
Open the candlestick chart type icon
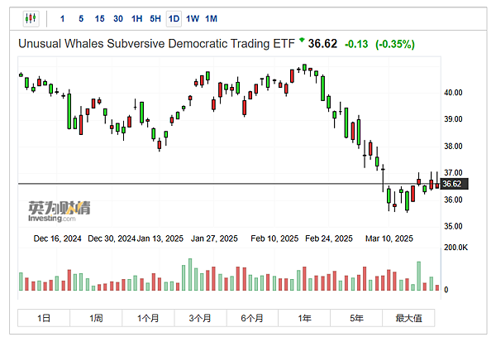(31, 19)
